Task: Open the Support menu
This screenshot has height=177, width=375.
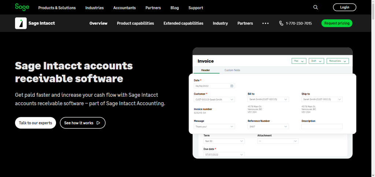Action: 196,8
